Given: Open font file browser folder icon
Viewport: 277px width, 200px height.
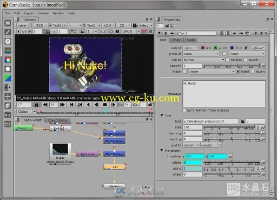Looking at the screenshot, I should click(242, 121).
